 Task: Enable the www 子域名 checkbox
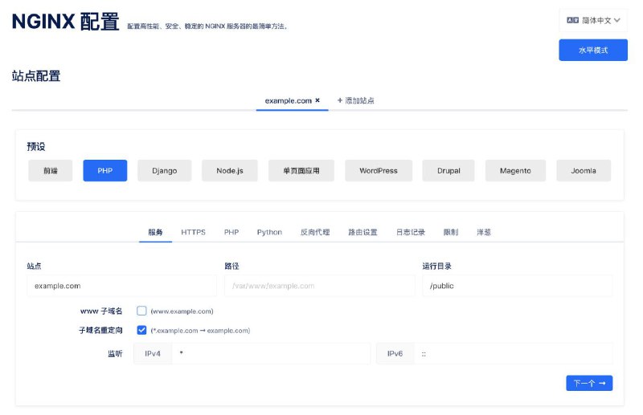pyautogui.click(x=141, y=311)
